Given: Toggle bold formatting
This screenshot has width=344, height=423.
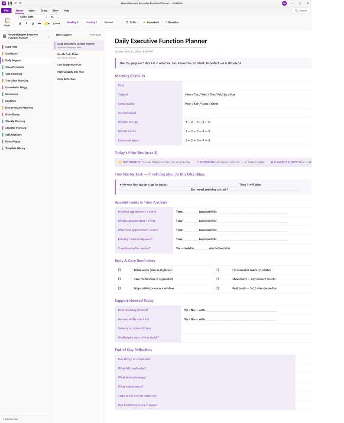Looking at the screenshot, I should 20,24.
